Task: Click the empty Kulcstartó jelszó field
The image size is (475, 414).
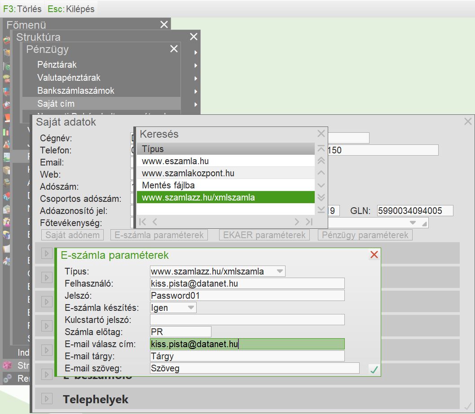Action: [247, 319]
